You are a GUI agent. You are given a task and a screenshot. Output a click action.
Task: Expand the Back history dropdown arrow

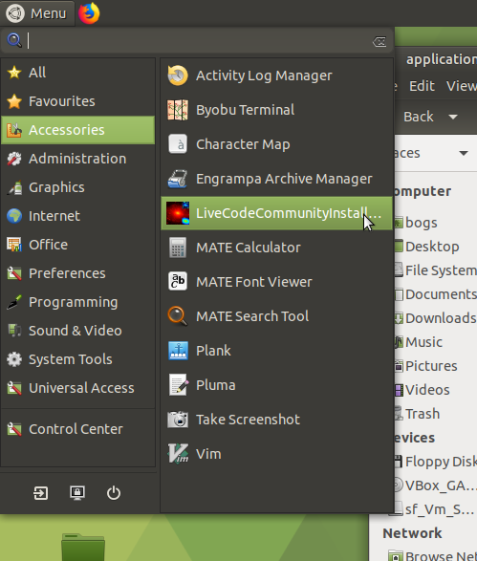click(x=453, y=117)
